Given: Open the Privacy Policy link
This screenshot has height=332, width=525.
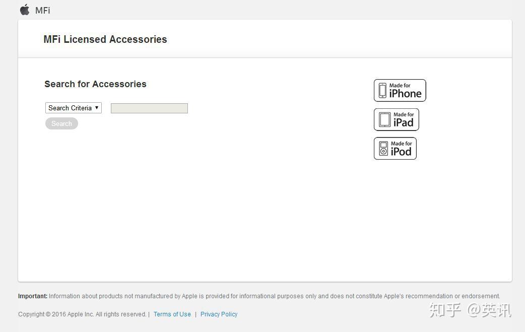Looking at the screenshot, I should (x=219, y=314).
